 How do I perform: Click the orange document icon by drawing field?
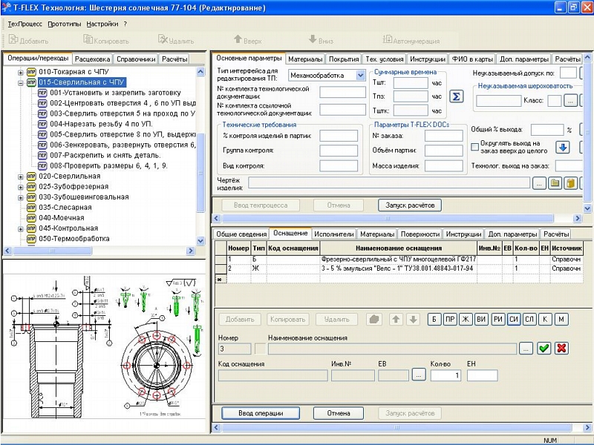pyautogui.click(x=570, y=183)
